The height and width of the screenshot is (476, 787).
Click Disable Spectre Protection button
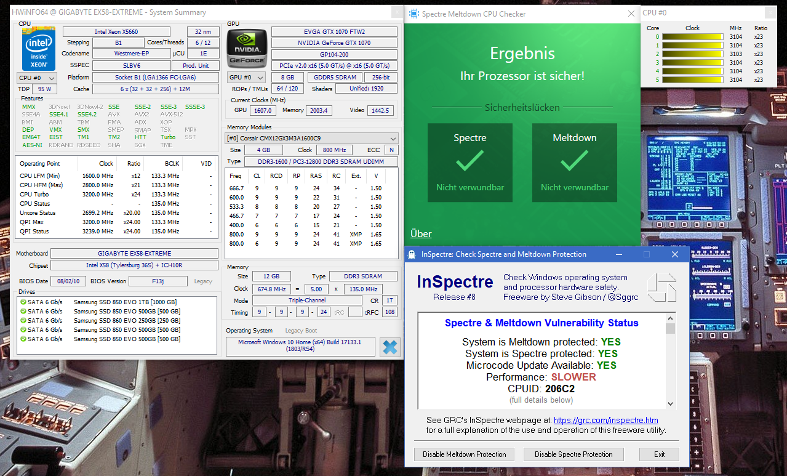(x=573, y=454)
